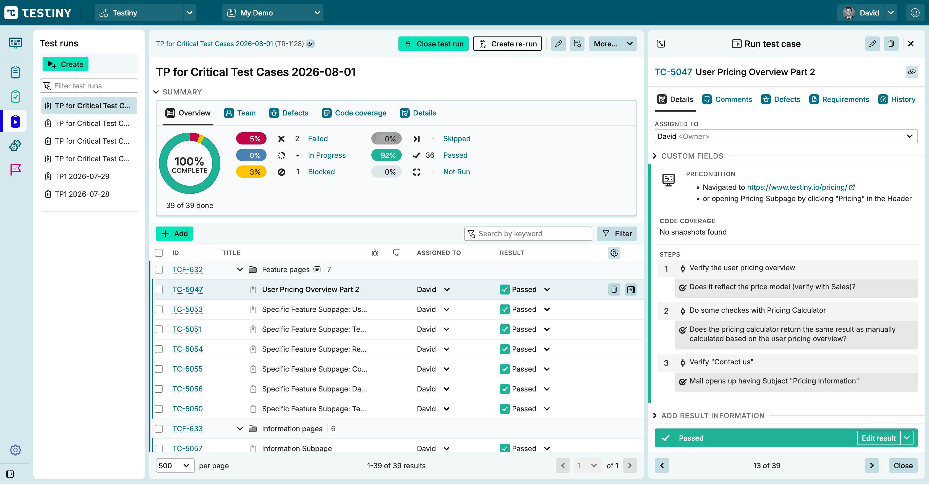The width and height of the screenshot is (929, 484).
Task: Toggle the select-all checkbox in table header
Action: (159, 252)
